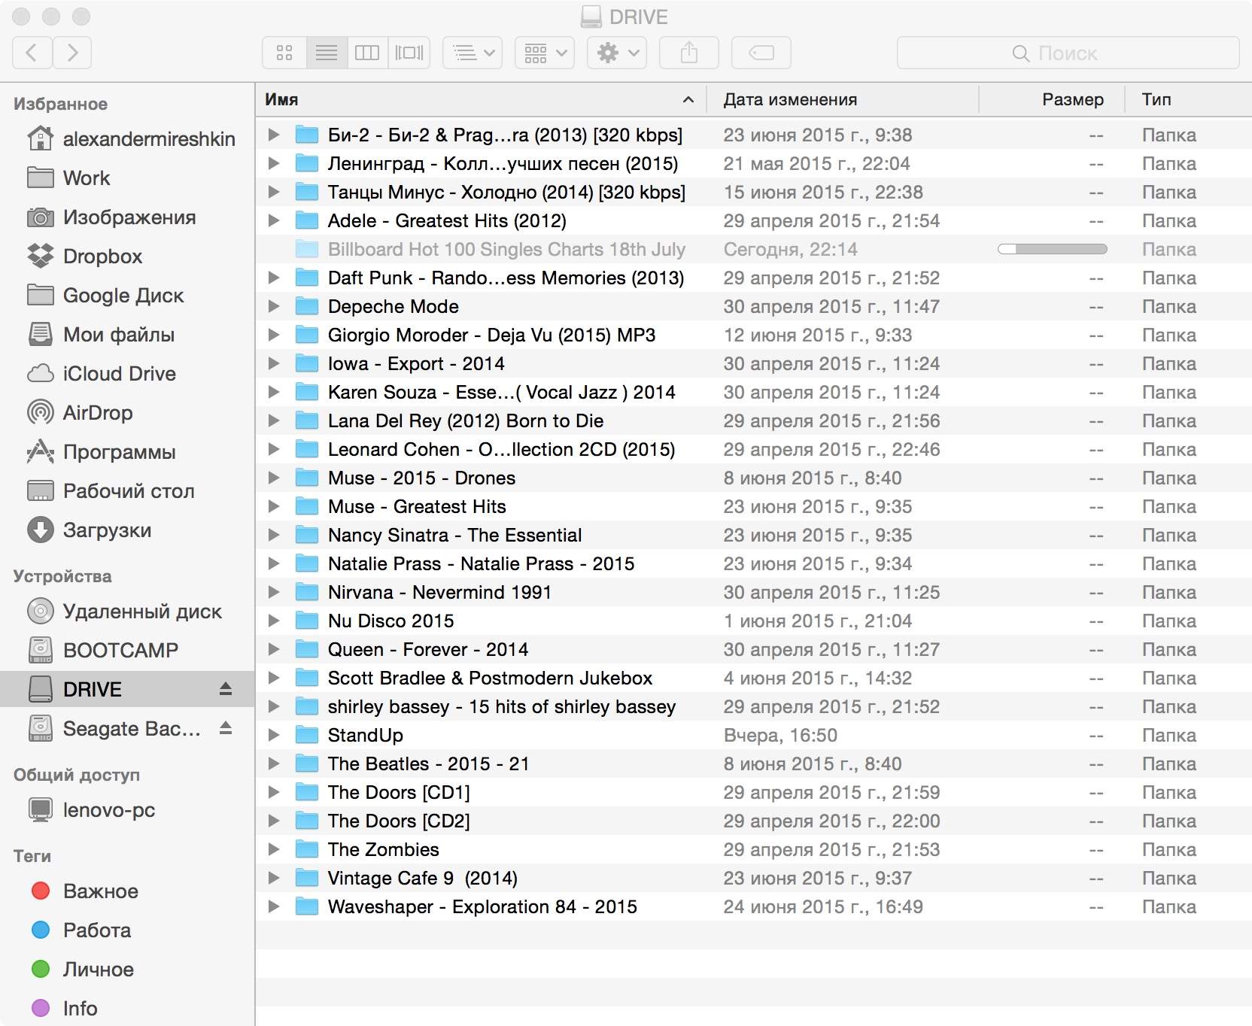This screenshot has height=1026, width=1252.
Task: Select the Giorgio Moroder - Deja Vu folder
Action: click(x=754, y=335)
